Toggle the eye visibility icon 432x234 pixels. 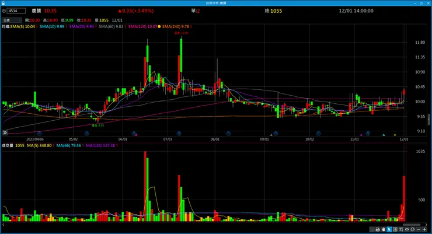pyautogui.click(x=407, y=229)
